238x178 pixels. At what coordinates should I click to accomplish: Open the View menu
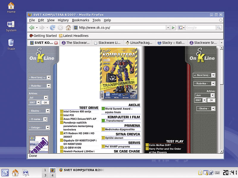[x=51, y=20]
